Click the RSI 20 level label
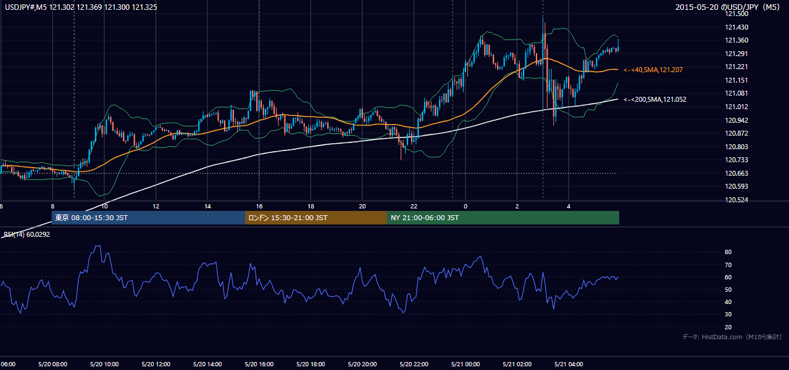 (x=728, y=327)
